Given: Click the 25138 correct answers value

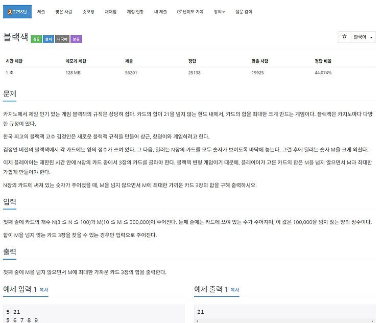Looking at the screenshot, I should 194,73.
